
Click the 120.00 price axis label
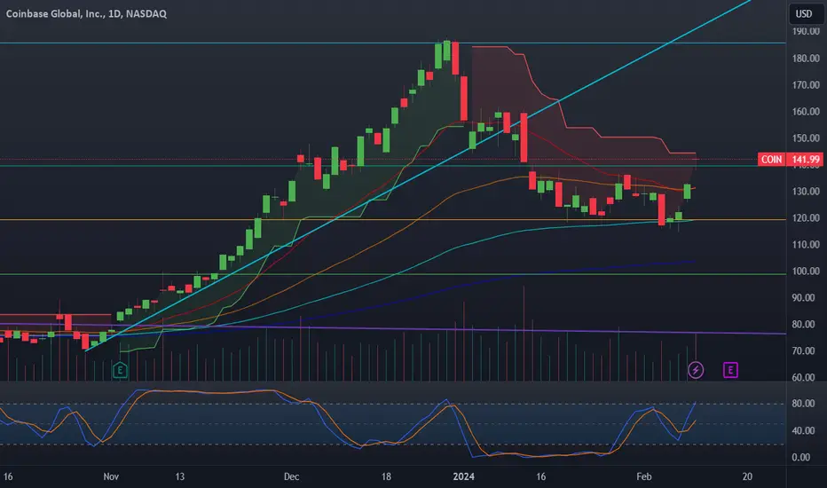coord(806,218)
